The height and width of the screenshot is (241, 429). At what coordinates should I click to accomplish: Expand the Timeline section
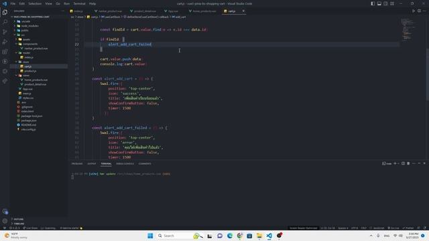click(19, 224)
